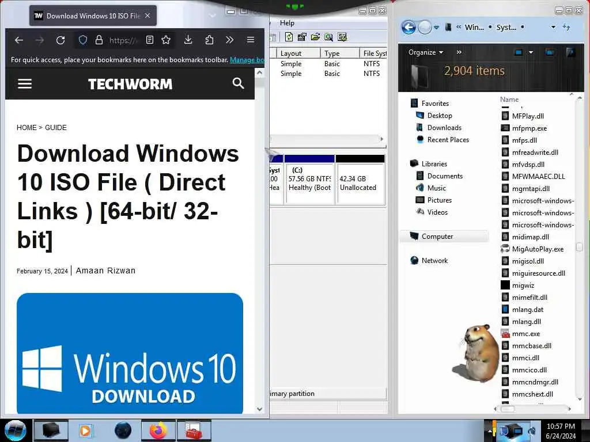This screenshot has width=590, height=442.
Task: Open Firefox application hamburger menu
Action: point(251,40)
